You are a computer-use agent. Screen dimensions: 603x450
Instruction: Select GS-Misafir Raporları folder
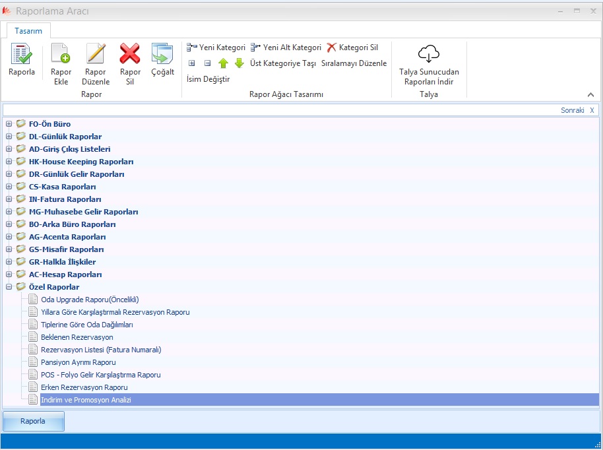[66, 249]
